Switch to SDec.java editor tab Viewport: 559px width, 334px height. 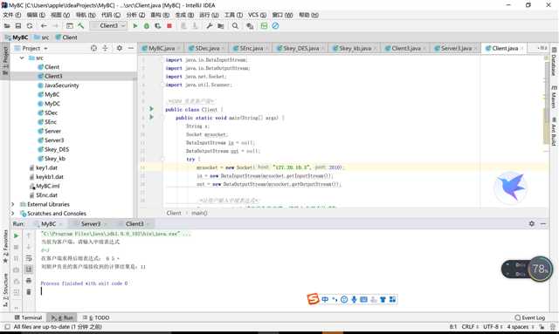coord(206,49)
